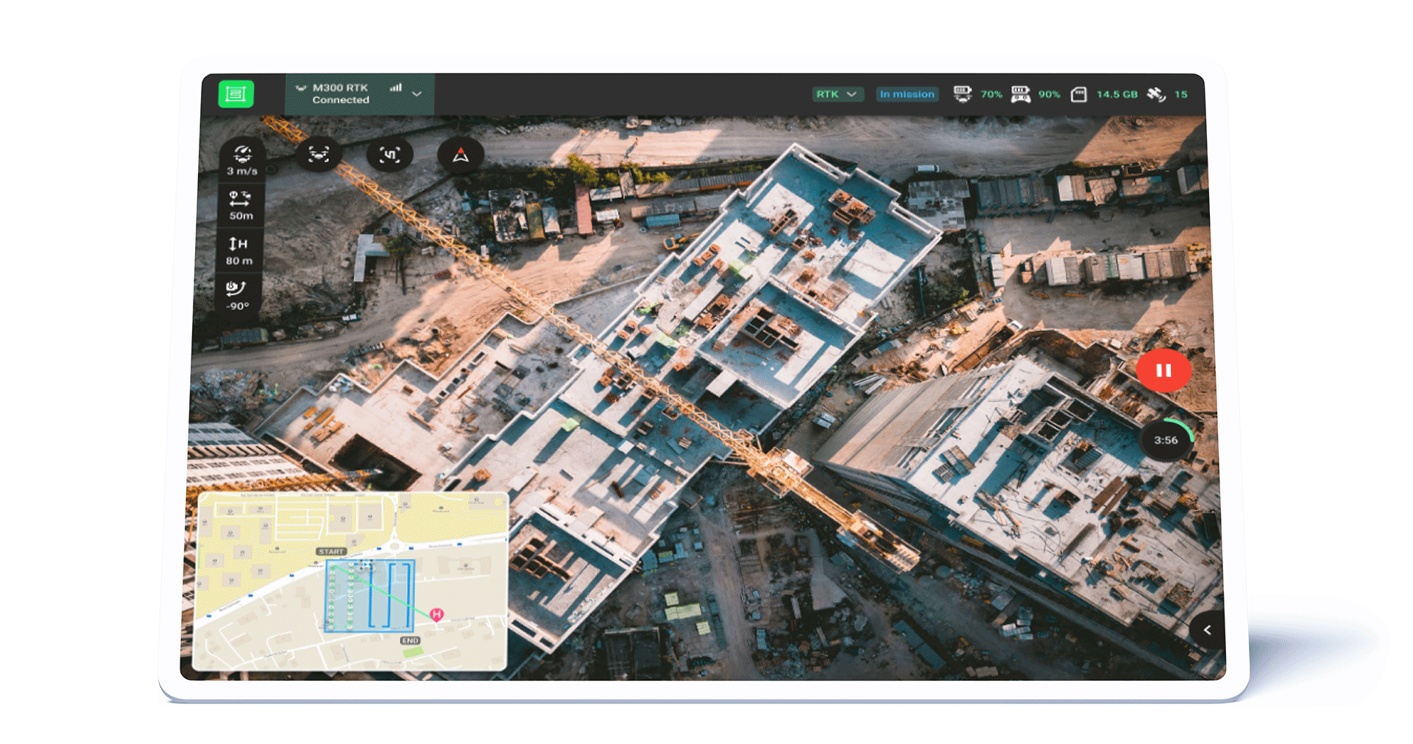
Task: Click the H home marker on the minimap
Action: click(x=435, y=614)
